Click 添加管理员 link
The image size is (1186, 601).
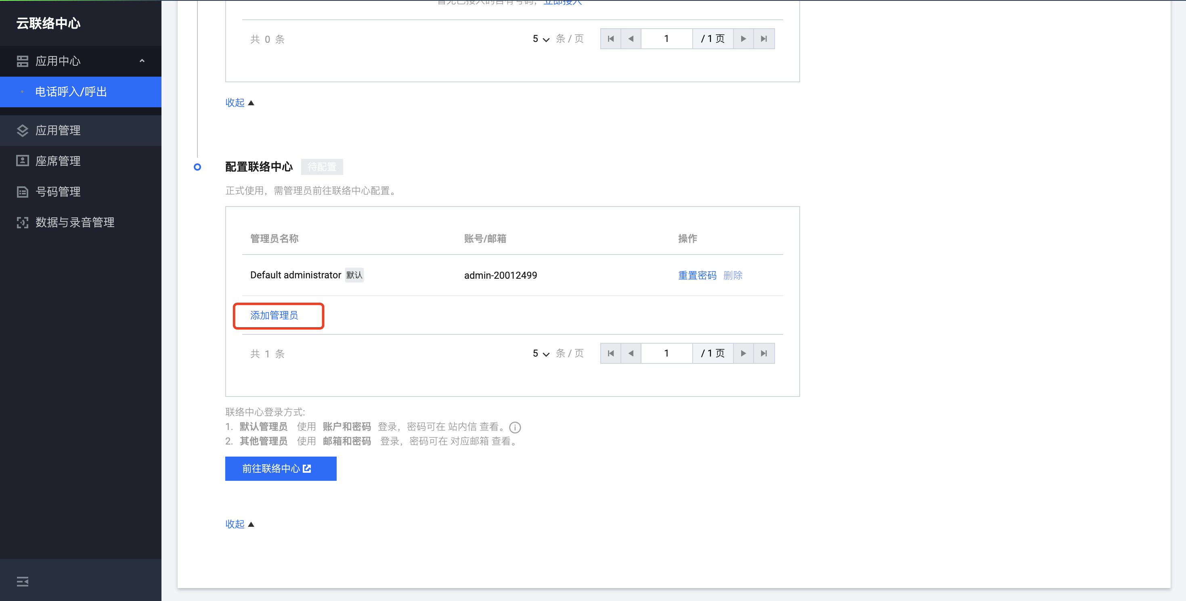click(274, 315)
